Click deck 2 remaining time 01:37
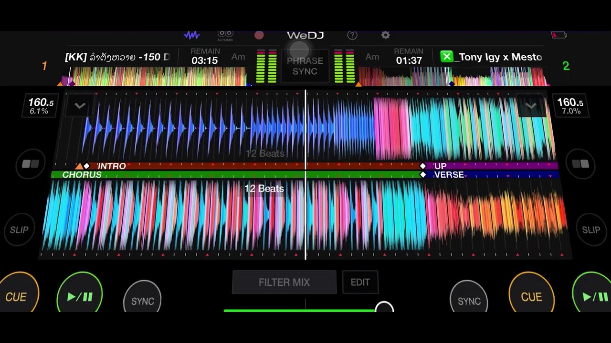The width and height of the screenshot is (611, 343). click(409, 61)
